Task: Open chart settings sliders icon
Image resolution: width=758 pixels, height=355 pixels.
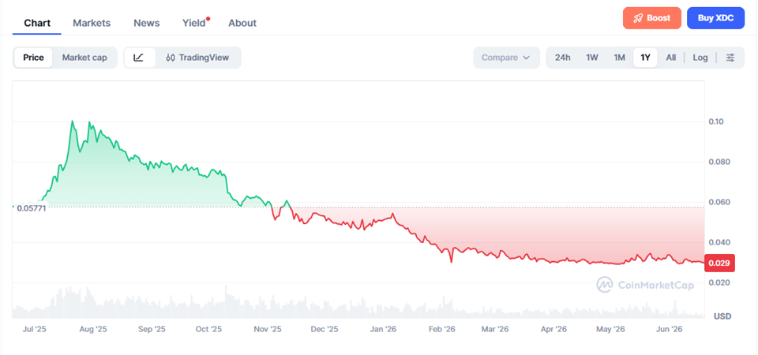Action: click(x=730, y=58)
